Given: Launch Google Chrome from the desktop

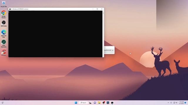Looking at the screenshot, I should pos(4,14).
